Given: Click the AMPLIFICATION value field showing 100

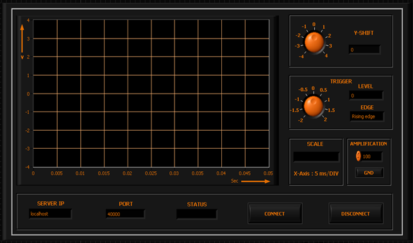Looking at the screenshot, I should point(371,156).
